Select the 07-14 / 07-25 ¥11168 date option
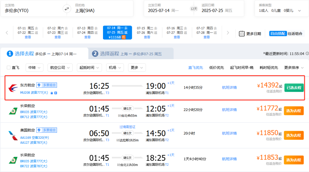 [118, 33]
